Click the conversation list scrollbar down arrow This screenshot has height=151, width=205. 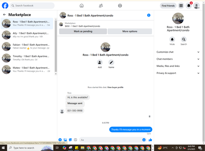(56, 74)
